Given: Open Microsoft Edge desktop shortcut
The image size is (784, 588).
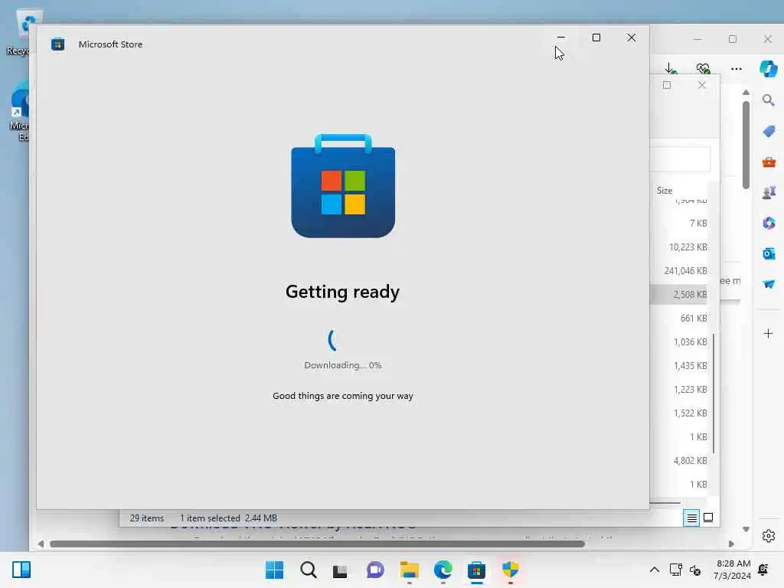Looking at the screenshot, I should pos(19,111).
